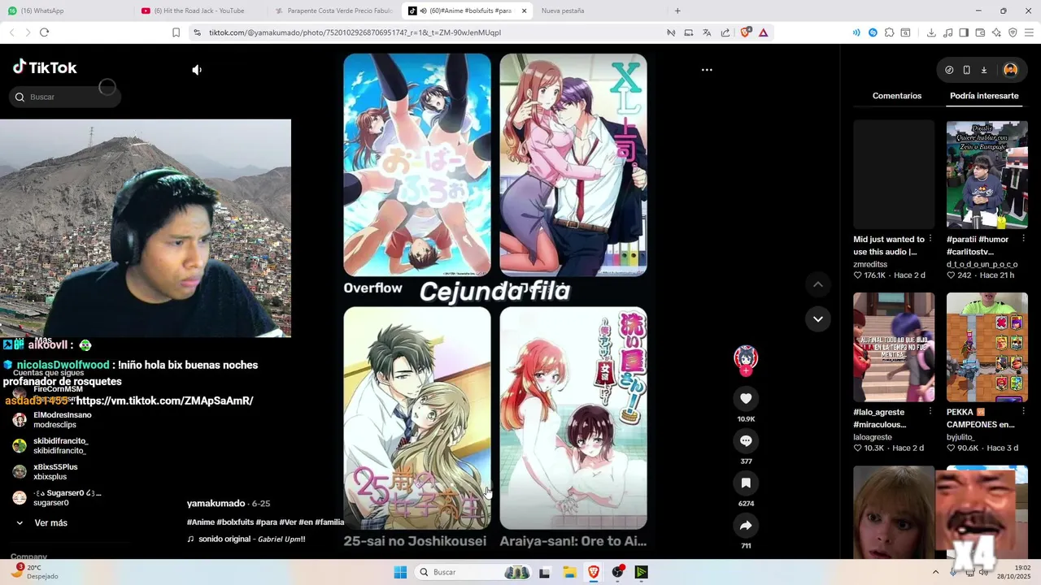This screenshot has height=585, width=1041.
Task: Go to next video with down chevron
Action: point(817,318)
